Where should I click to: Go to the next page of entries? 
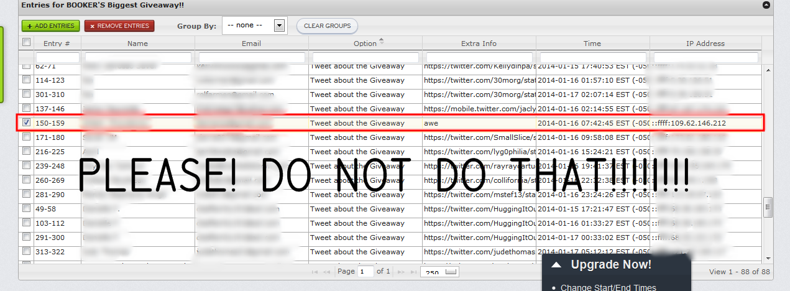click(401, 272)
